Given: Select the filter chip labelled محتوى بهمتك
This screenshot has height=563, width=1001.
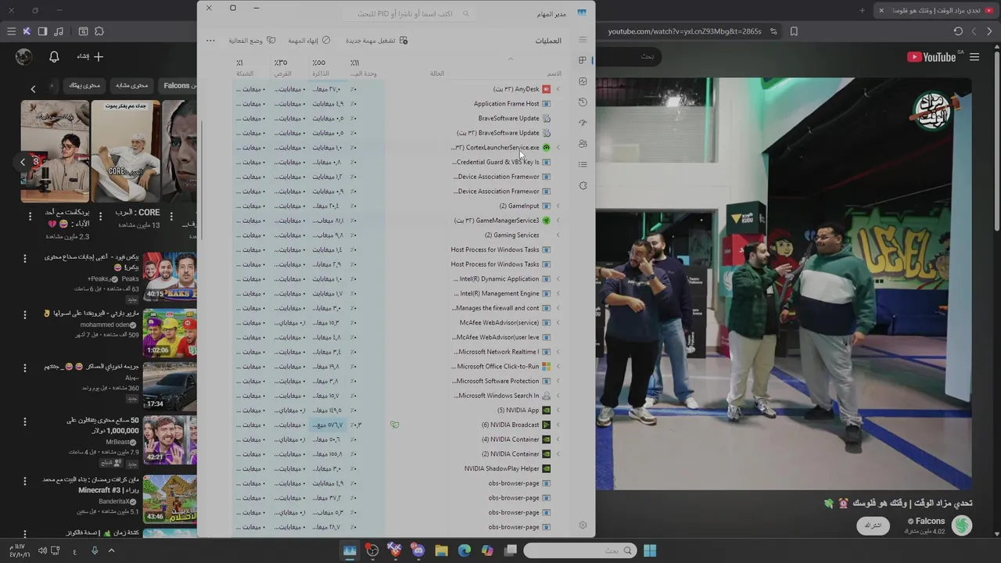Looking at the screenshot, I should tap(84, 85).
